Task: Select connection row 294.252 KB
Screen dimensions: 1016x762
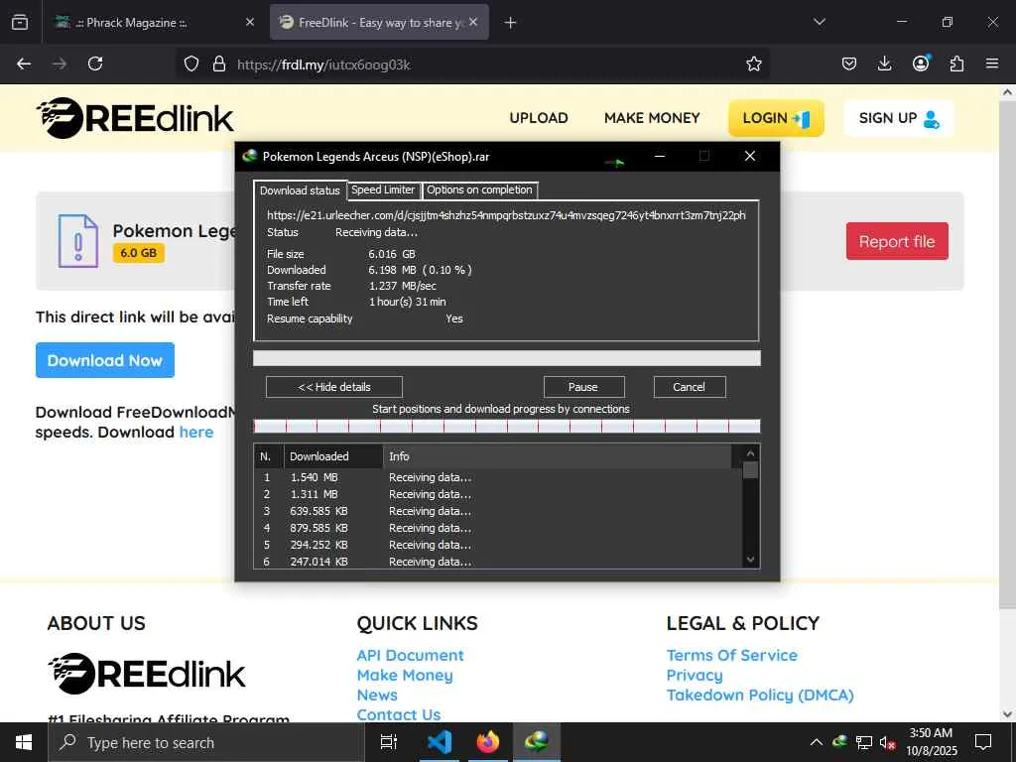Action: (x=498, y=545)
